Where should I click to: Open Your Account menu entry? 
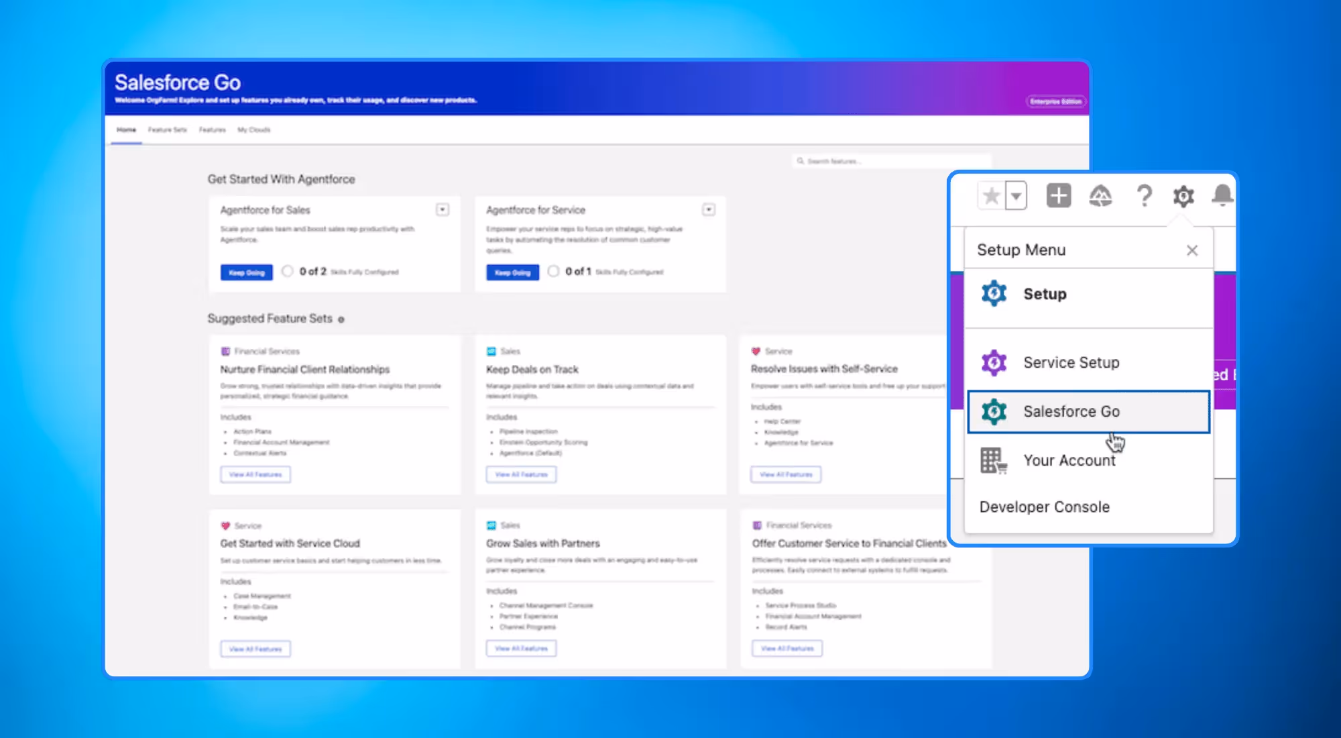(x=1089, y=460)
